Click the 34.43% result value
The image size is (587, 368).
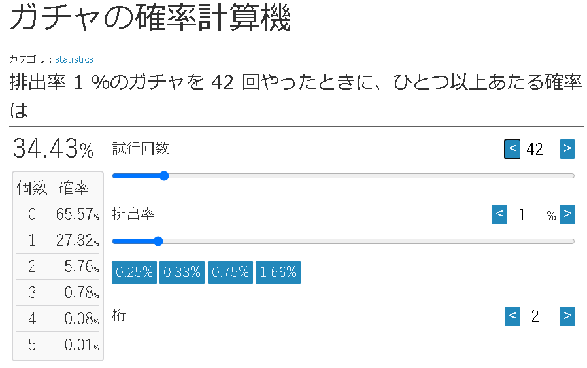coord(53,149)
